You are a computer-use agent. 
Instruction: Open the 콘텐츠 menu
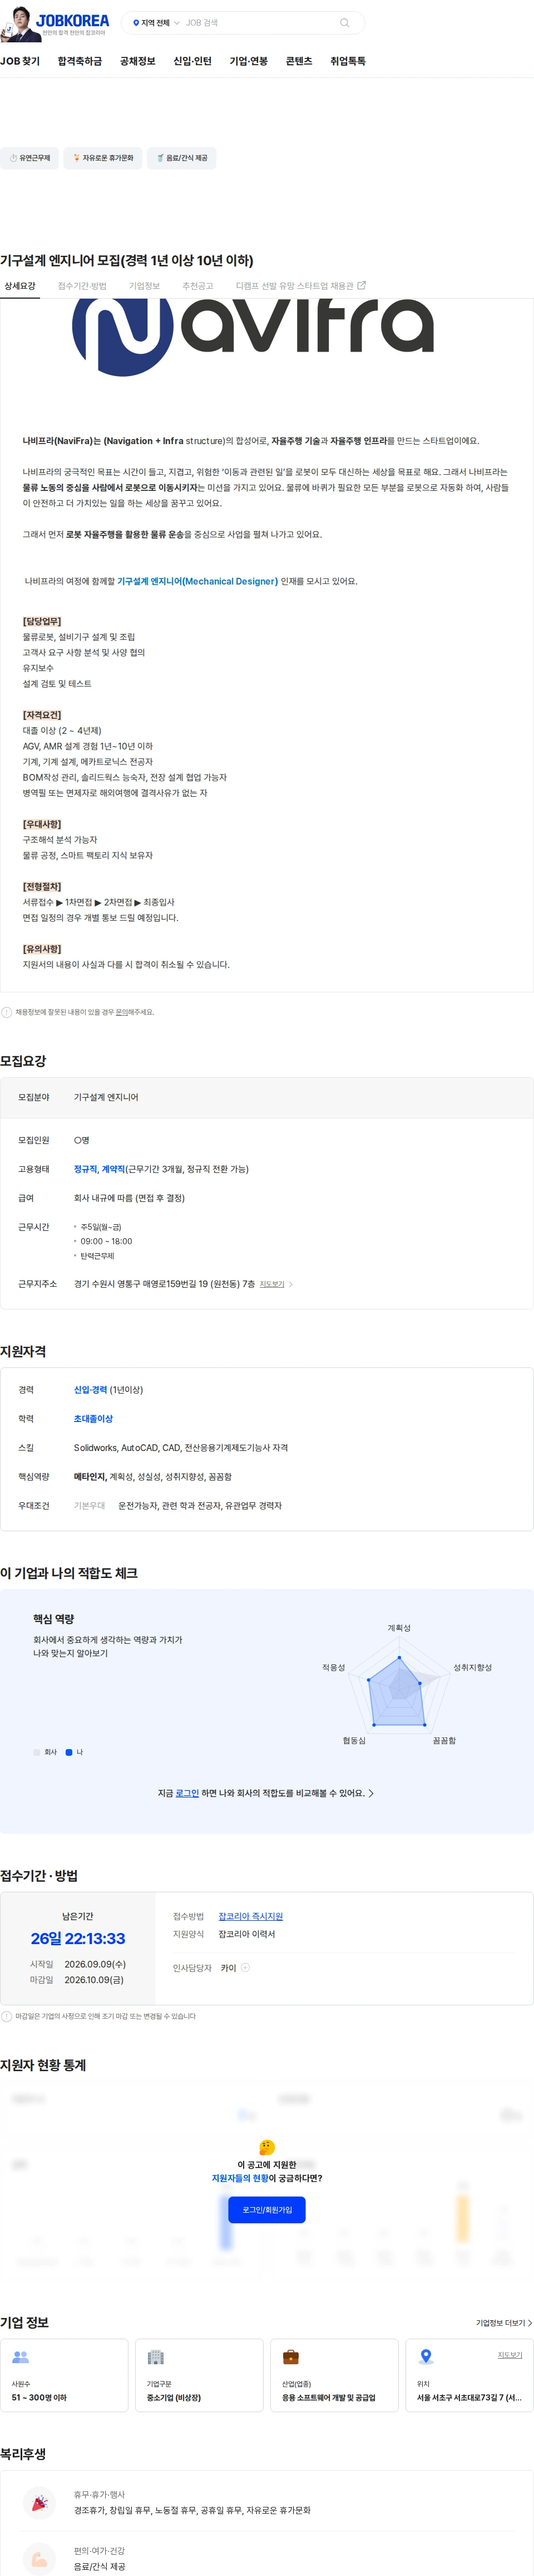point(299,62)
